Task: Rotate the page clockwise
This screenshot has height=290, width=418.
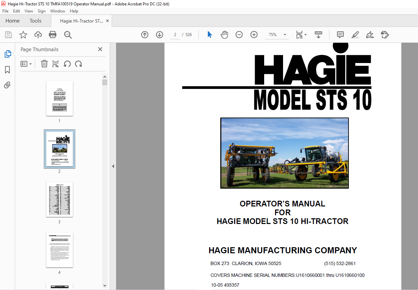Action: 79,64
